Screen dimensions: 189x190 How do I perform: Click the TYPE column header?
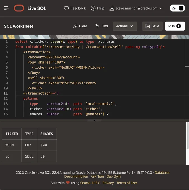click(x=29, y=134)
